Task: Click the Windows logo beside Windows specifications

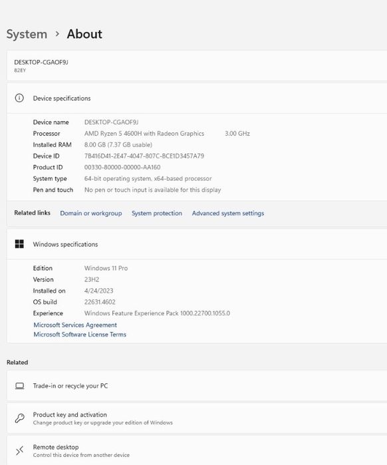Action: tap(19, 244)
